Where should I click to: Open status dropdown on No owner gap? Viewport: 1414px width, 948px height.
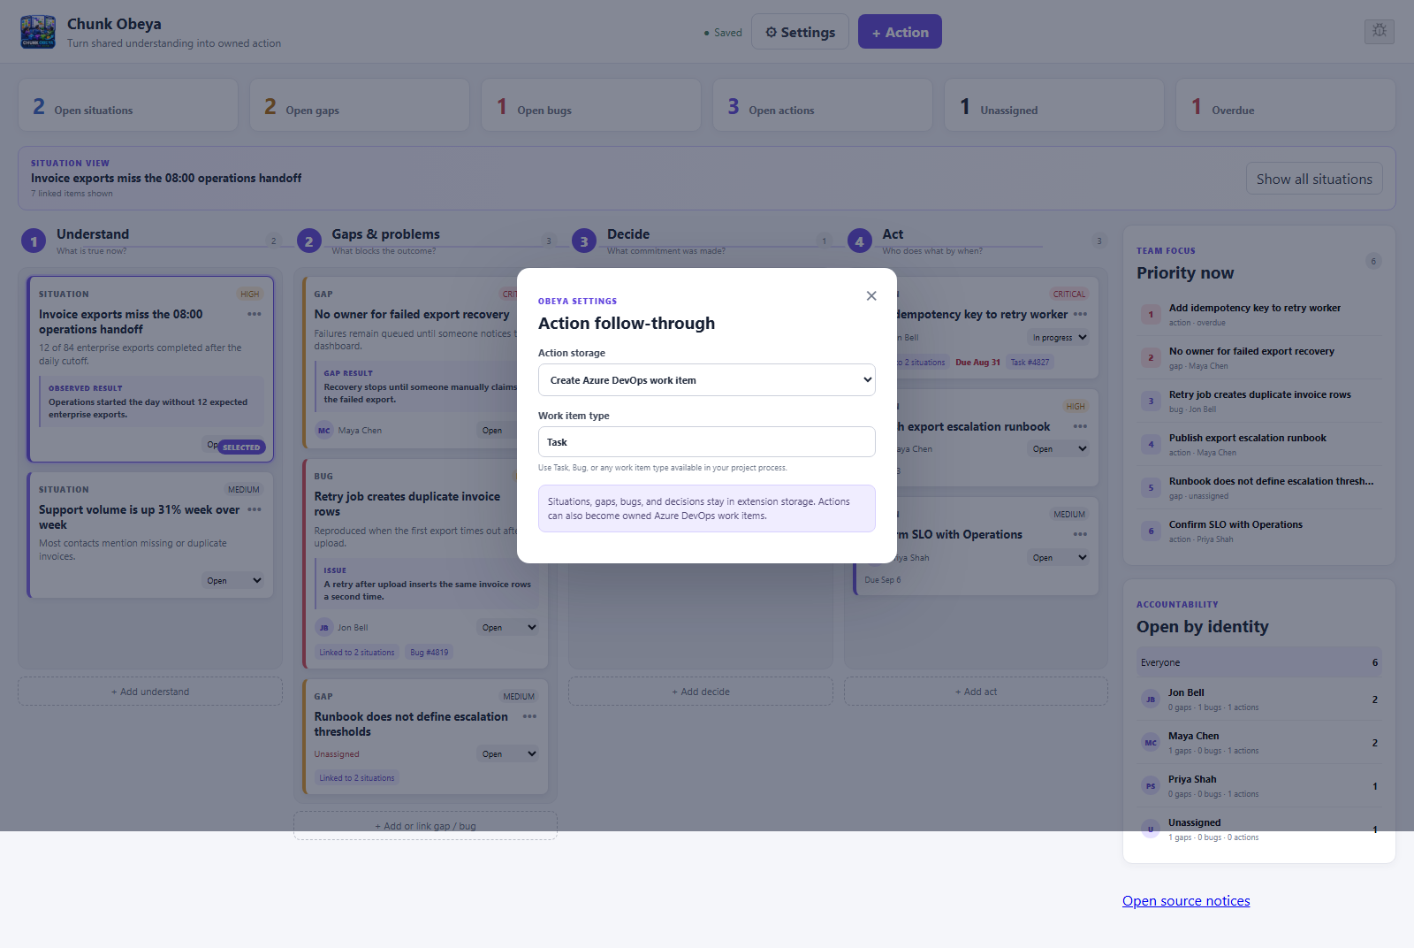click(x=498, y=431)
